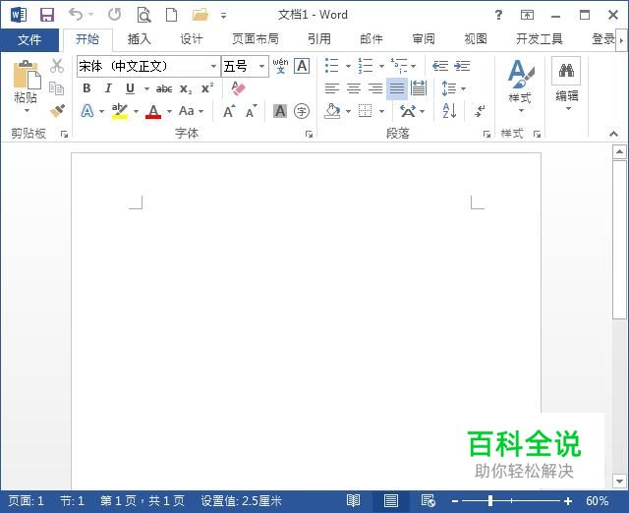Click the Enclose Characters circle icon

tap(302, 111)
